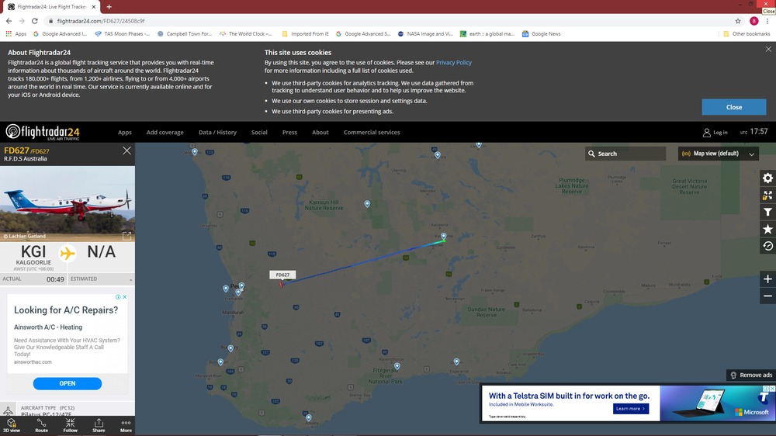This screenshot has width=776, height=436.
Task: Open the flight Filter funnel icon
Action: [767, 213]
